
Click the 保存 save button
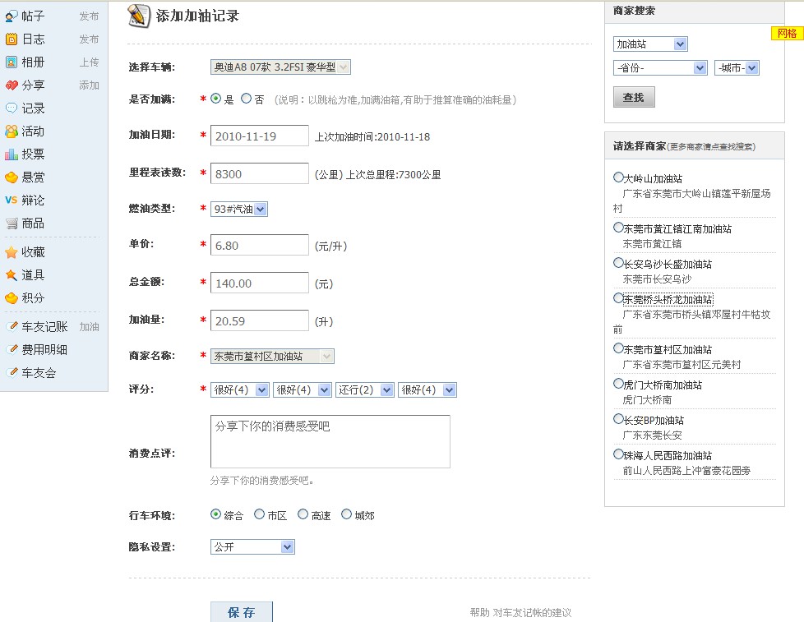(242, 612)
